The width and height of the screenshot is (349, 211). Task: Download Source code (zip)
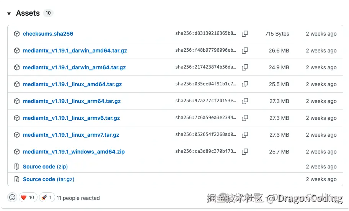point(45,167)
